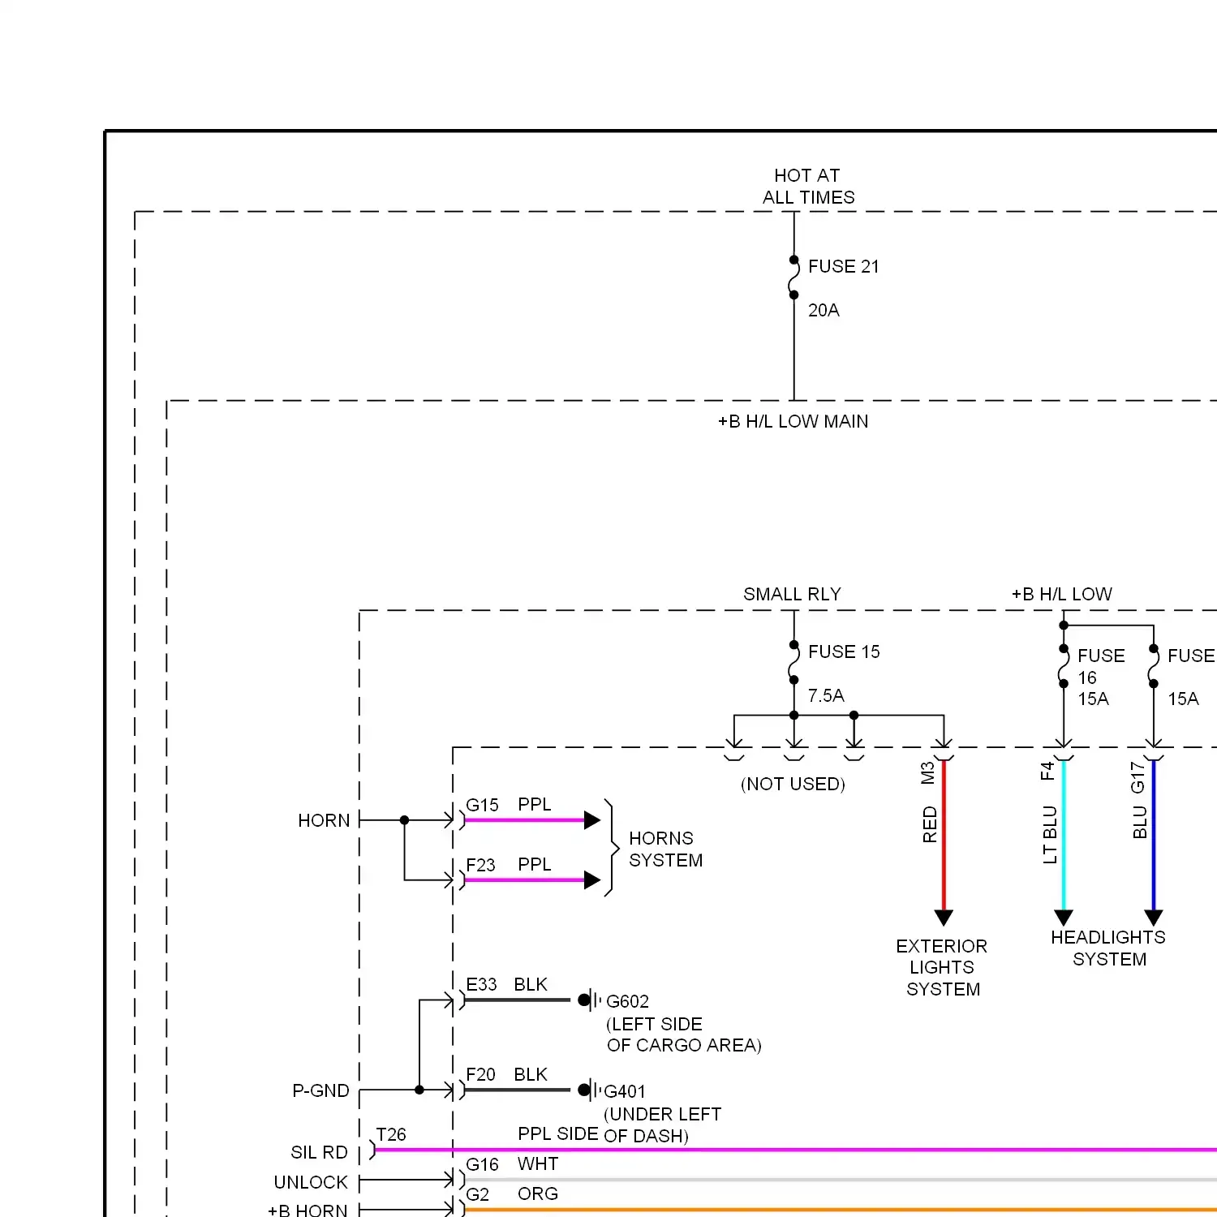Viewport: 1217px width, 1217px height.
Task: Click the light blue wire line
Action: coord(1064,836)
